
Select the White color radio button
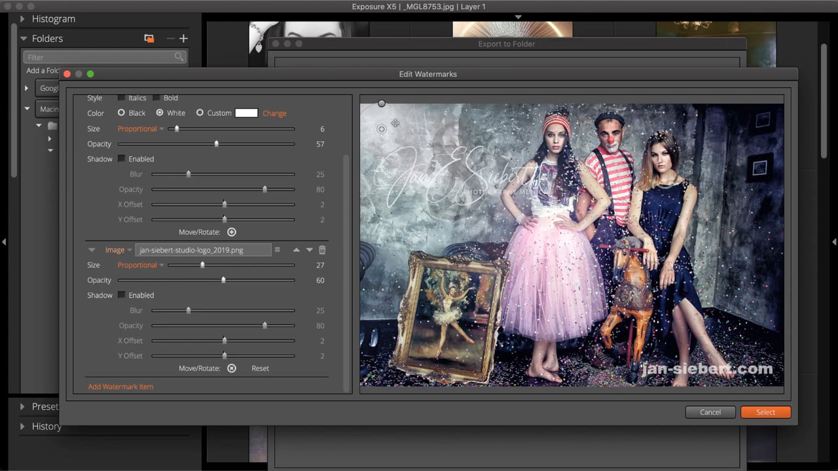click(160, 113)
